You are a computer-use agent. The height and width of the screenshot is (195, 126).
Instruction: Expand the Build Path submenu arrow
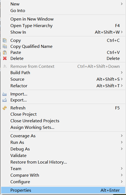point(122,72)
